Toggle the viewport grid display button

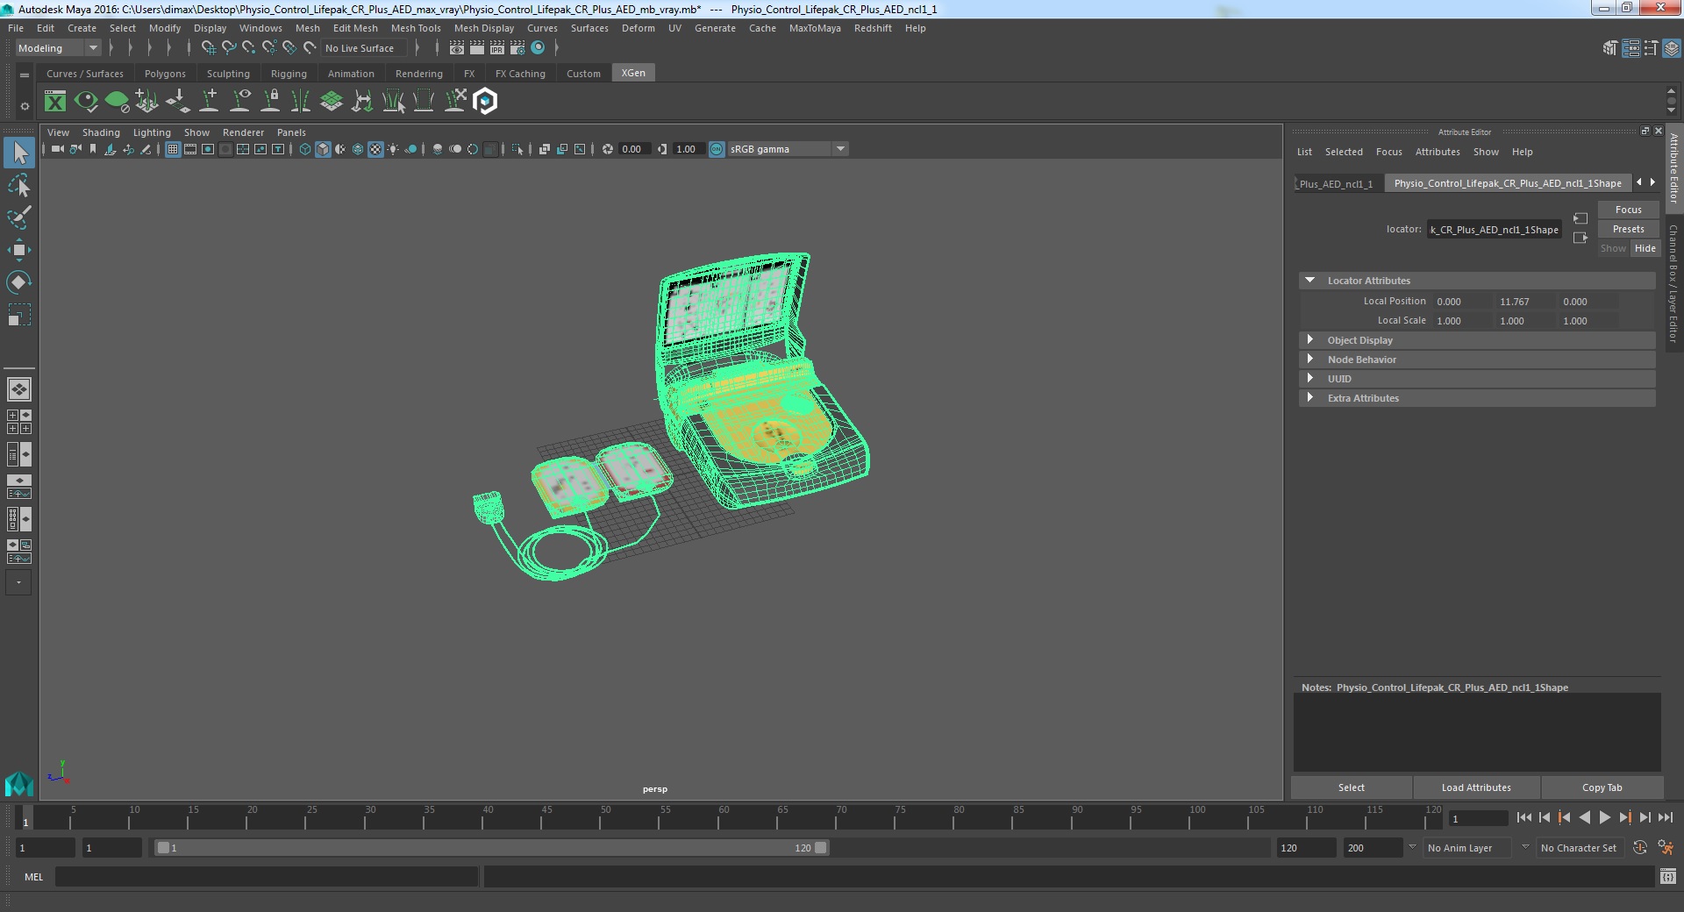[x=173, y=149]
